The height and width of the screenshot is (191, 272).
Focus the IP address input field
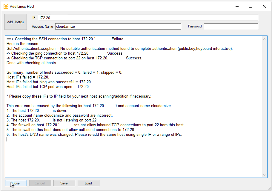click(x=148, y=18)
